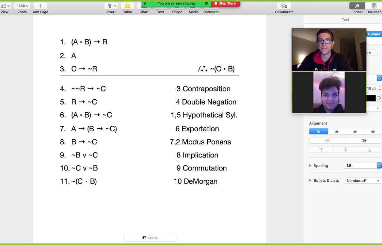Screen dimensions: 382x245
Task: Click the Add Page plus button
Action: point(40,6)
